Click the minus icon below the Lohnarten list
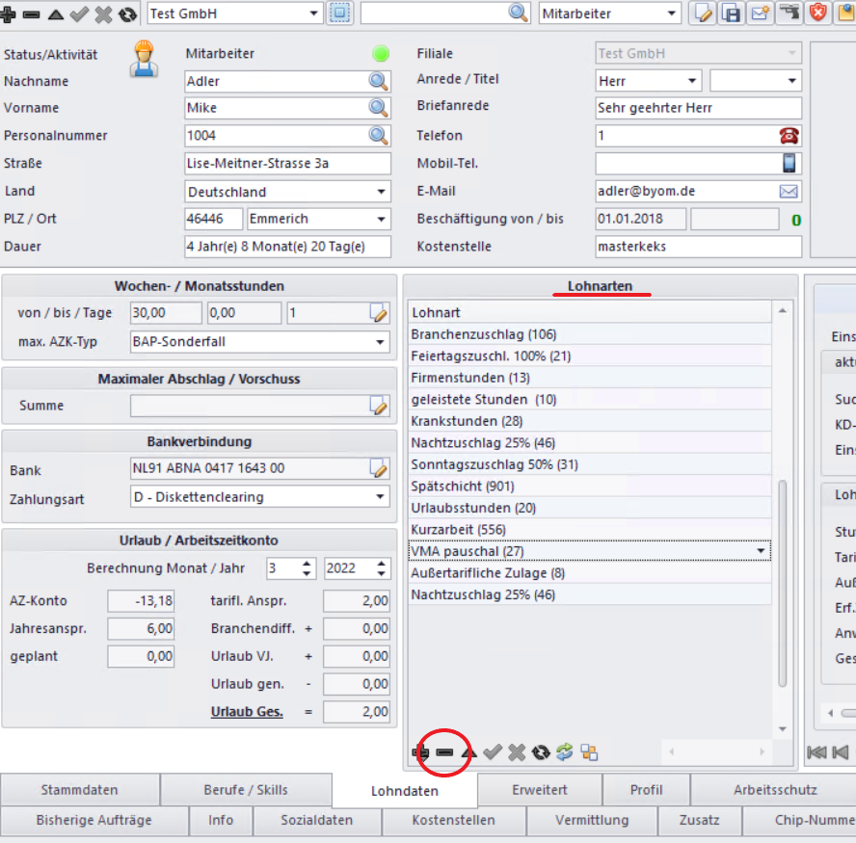856x843 pixels. tap(444, 752)
